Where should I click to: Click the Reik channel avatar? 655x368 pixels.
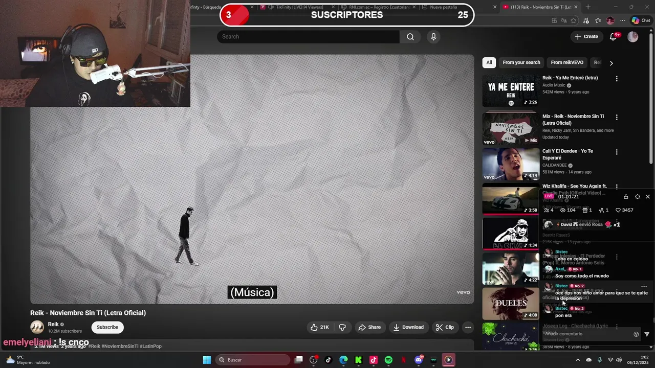[x=37, y=327]
